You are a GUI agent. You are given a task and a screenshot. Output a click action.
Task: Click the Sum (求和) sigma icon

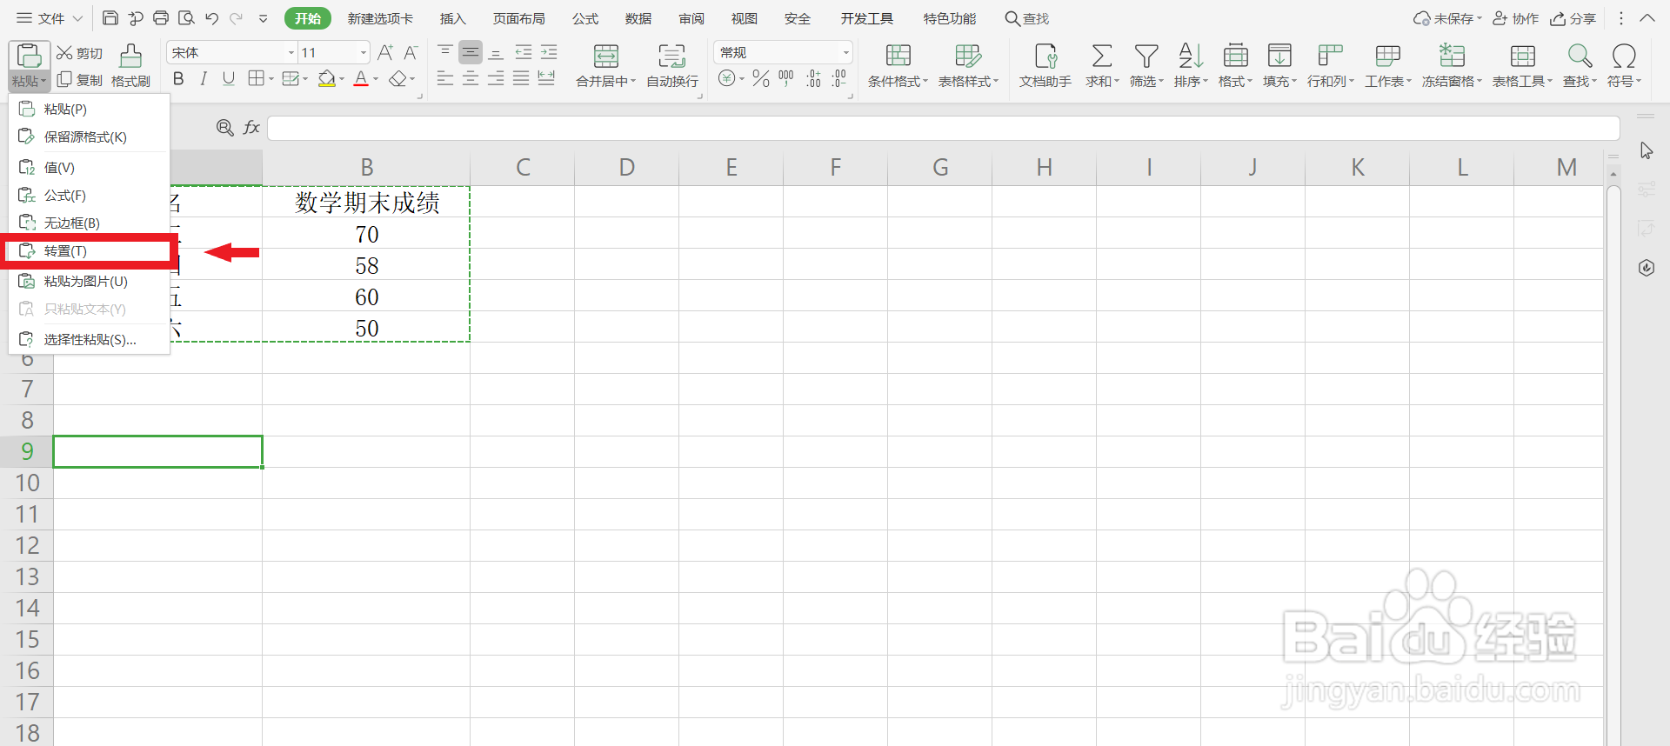1102,56
